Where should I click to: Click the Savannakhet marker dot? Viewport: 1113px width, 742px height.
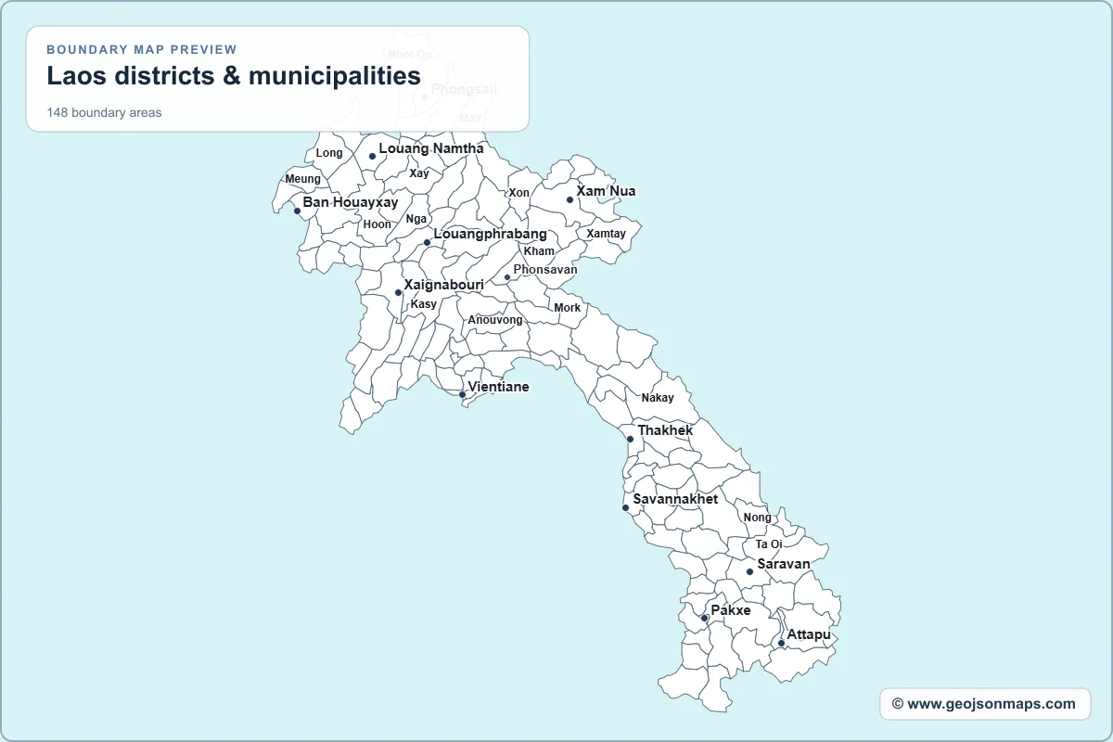(626, 507)
